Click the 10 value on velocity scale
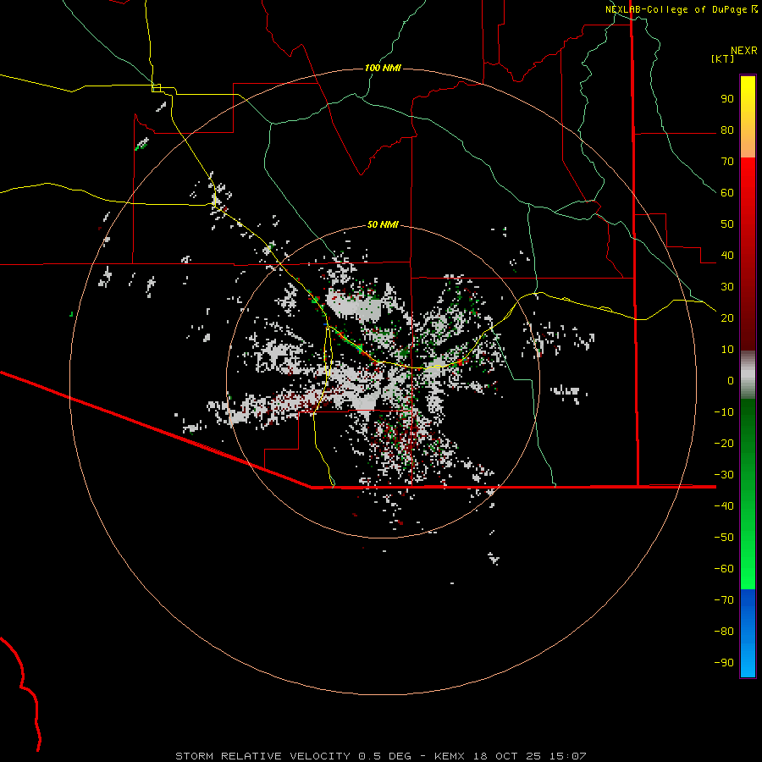 (x=727, y=350)
